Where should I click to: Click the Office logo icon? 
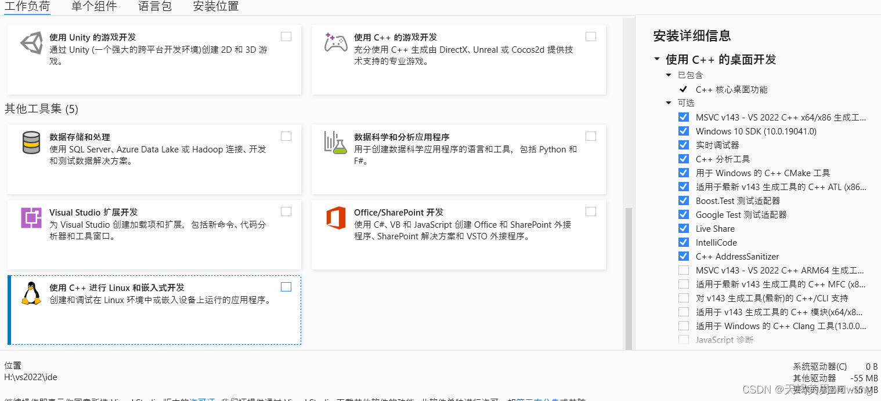click(x=335, y=218)
